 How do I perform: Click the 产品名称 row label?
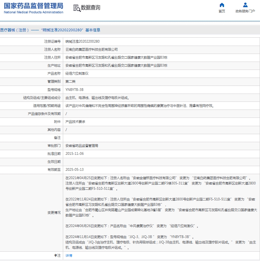tap(54, 74)
